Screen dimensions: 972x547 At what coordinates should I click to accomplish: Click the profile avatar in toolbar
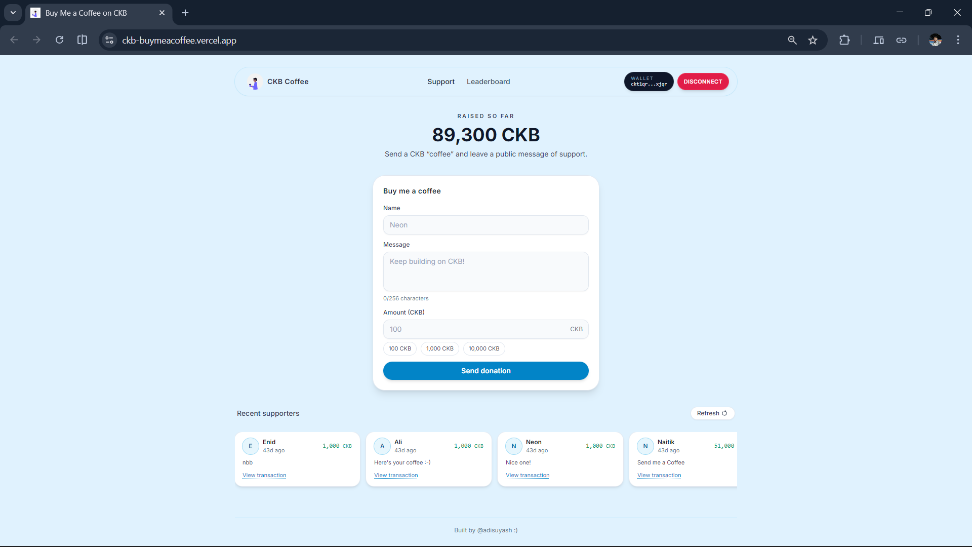tap(935, 40)
